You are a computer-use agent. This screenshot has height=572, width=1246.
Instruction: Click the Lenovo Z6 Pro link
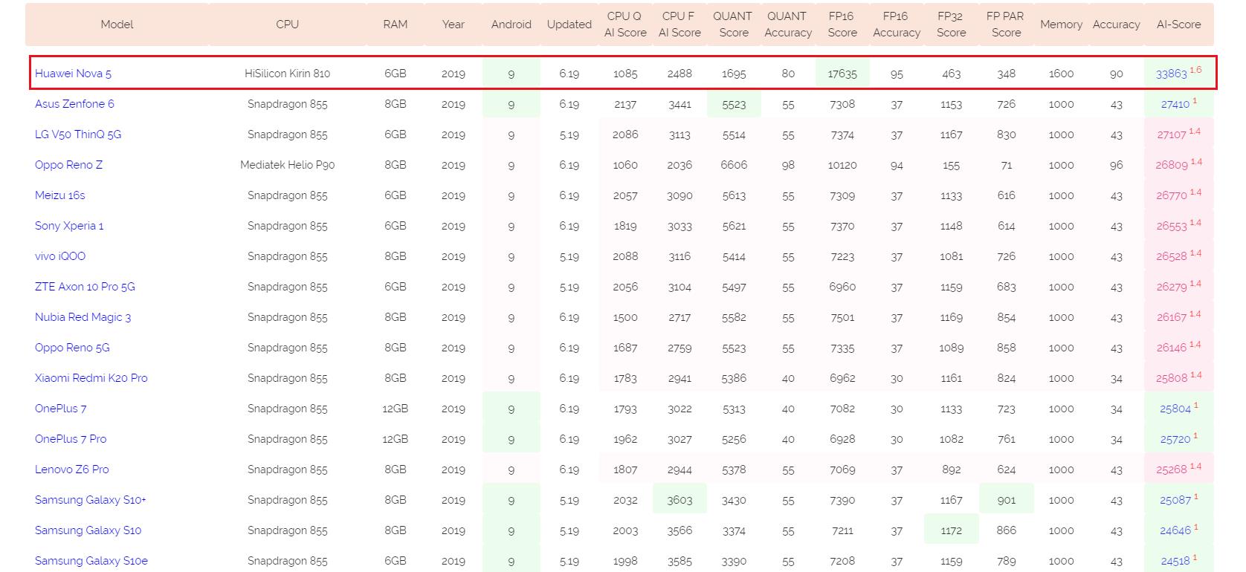click(72, 469)
